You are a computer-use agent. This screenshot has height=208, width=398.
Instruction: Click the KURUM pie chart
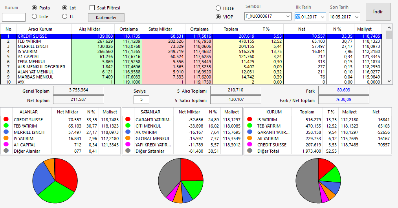(318, 181)
